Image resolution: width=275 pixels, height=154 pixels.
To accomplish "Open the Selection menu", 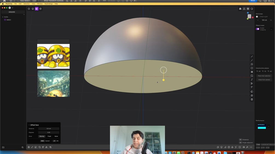I will 27,4.
